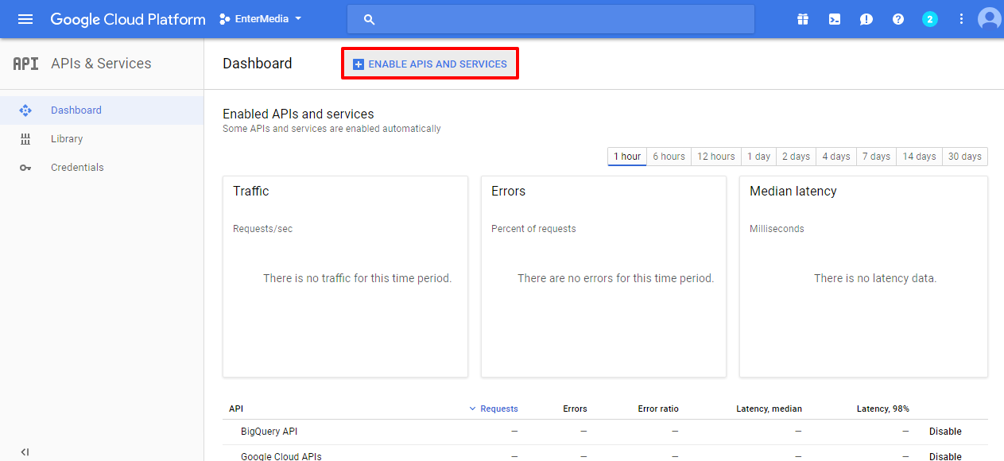Select the 7 days time range
This screenshot has width=1004, height=461.
point(876,157)
